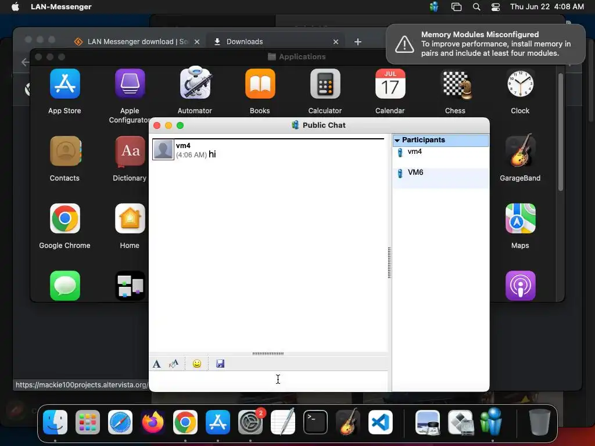Open Chess in Applications window
This screenshot has height=446, width=595.
(456, 84)
